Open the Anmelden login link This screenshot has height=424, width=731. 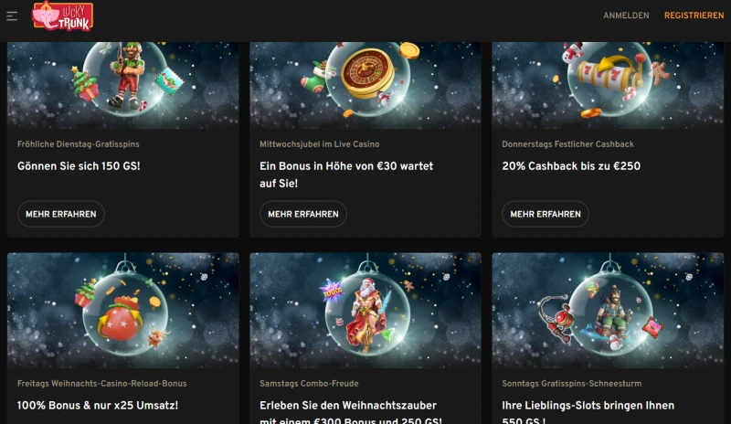626,16
